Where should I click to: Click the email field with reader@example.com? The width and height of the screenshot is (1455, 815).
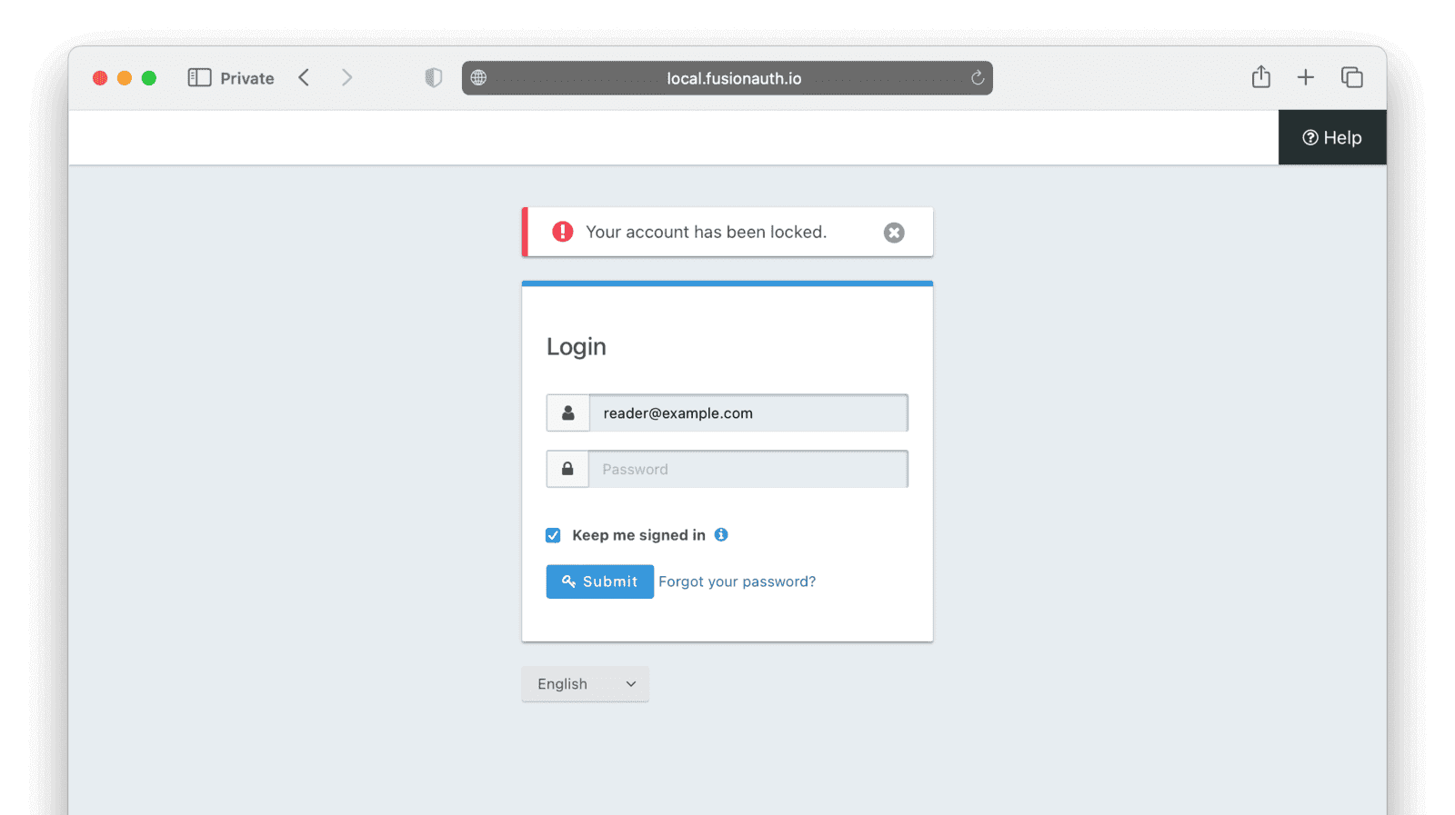[x=748, y=413]
